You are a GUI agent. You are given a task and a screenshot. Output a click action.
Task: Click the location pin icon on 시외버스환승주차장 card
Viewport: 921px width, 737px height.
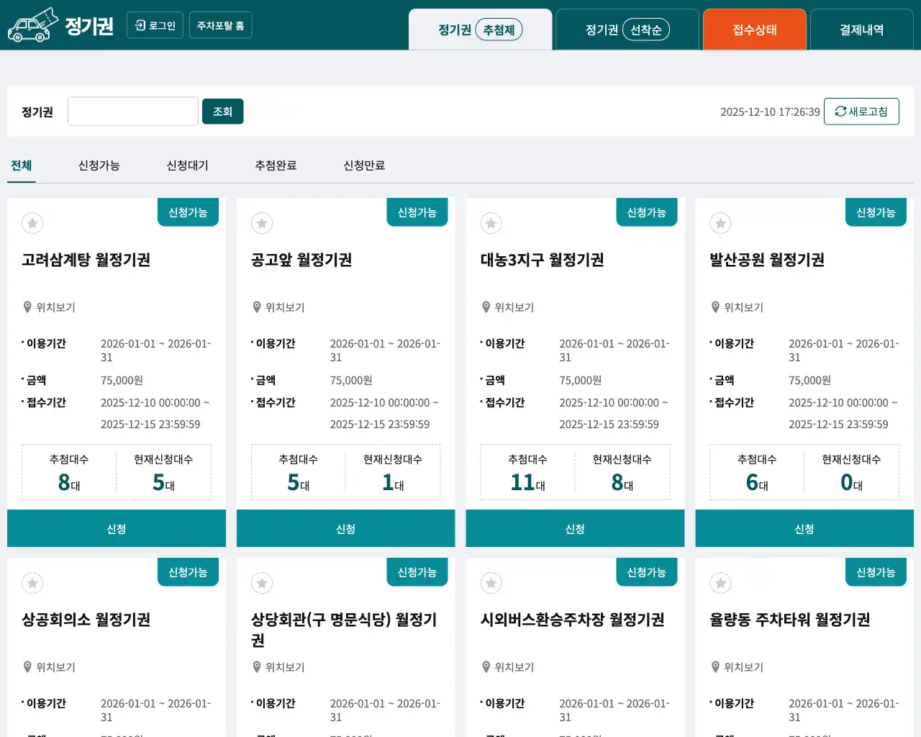486,666
